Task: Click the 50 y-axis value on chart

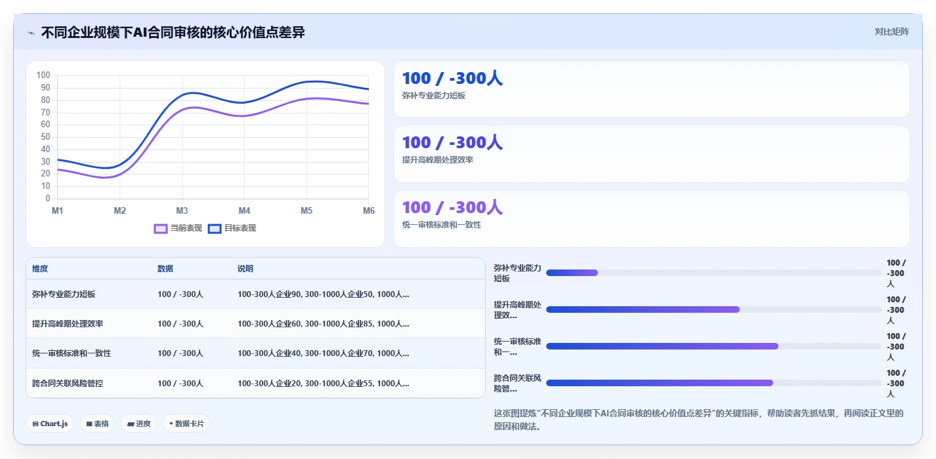Action: tap(45, 137)
